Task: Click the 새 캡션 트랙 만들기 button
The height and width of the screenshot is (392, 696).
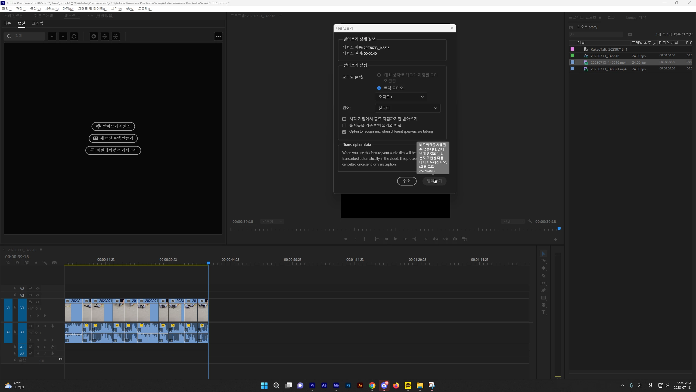Action: click(113, 138)
